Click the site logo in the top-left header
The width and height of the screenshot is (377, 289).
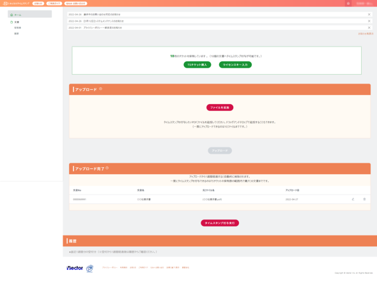(16, 3)
